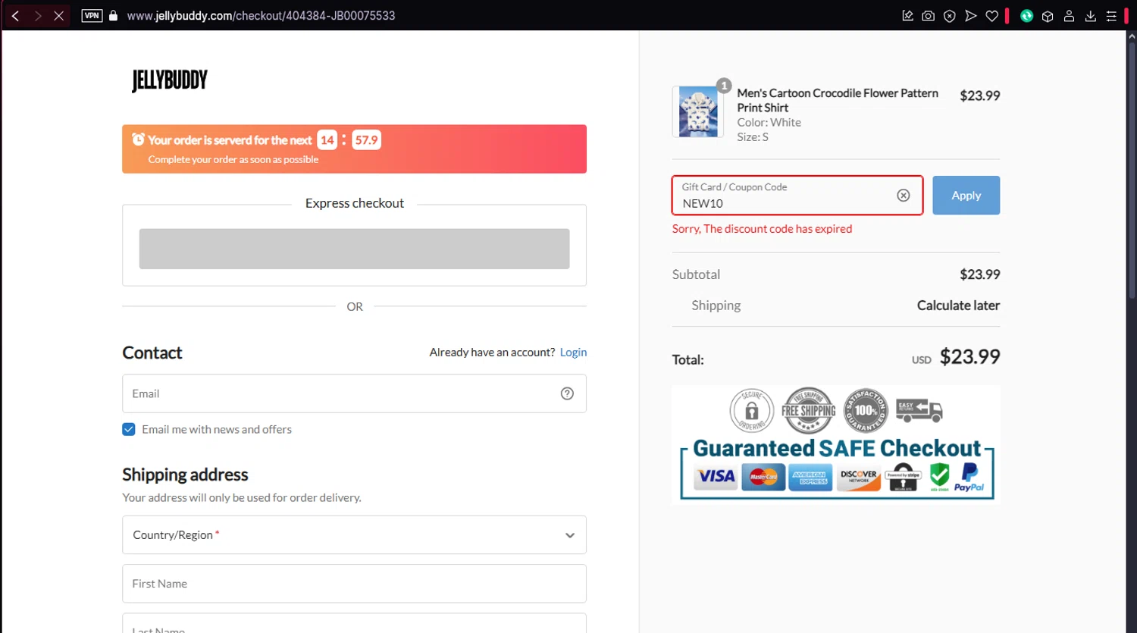The height and width of the screenshot is (633, 1137).
Task: Click the grey express checkout button
Action: (x=354, y=249)
